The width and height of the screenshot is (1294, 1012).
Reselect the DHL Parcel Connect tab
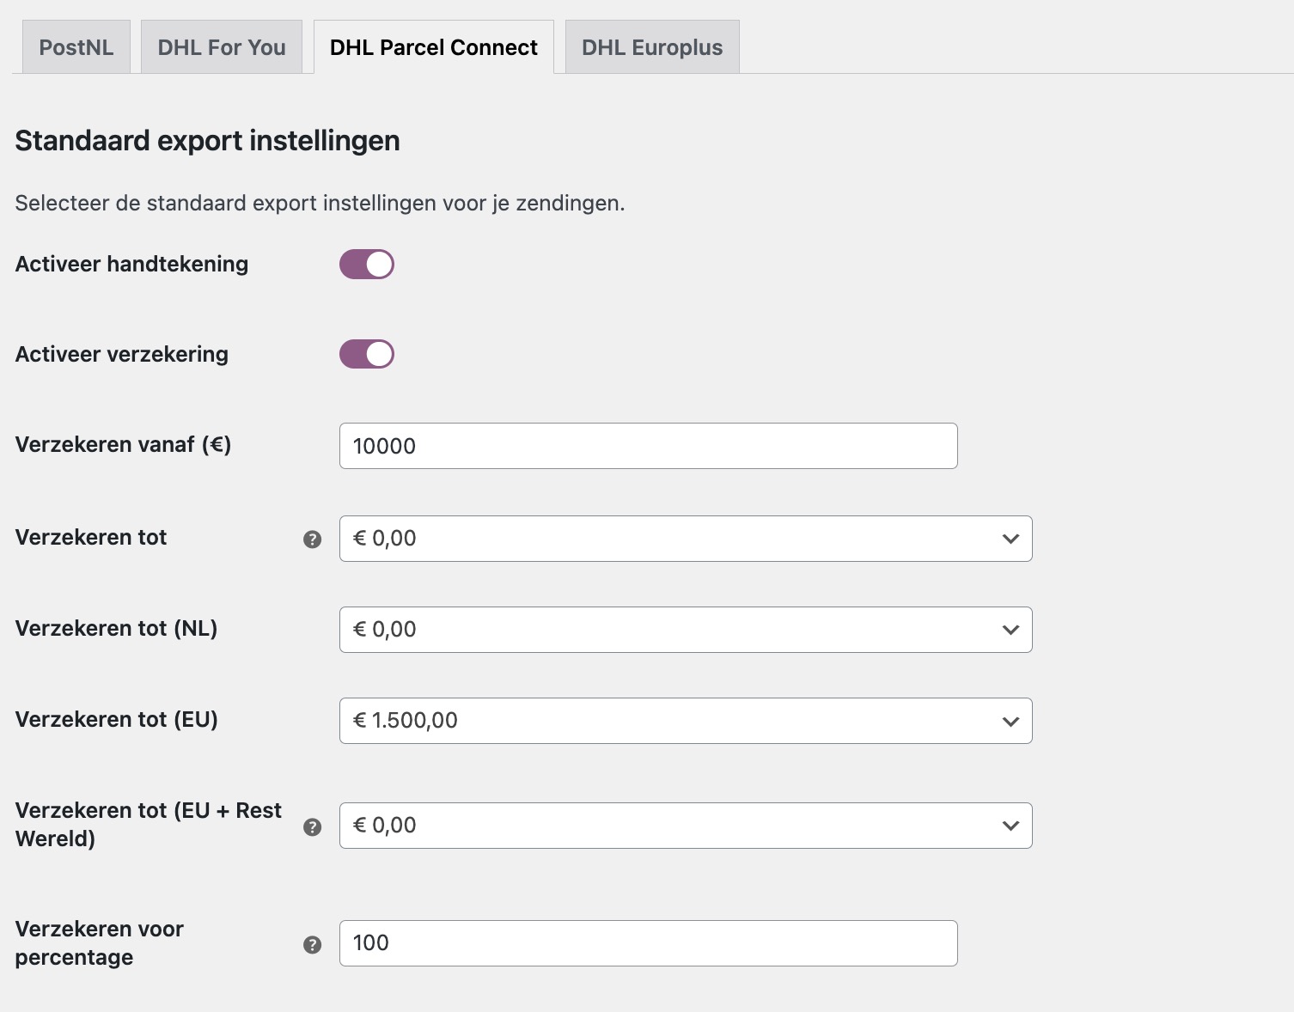click(x=433, y=46)
